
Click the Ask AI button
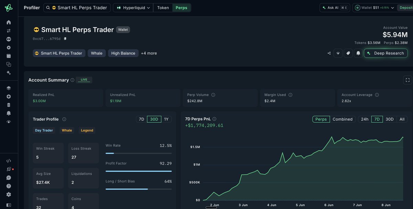click(x=334, y=8)
